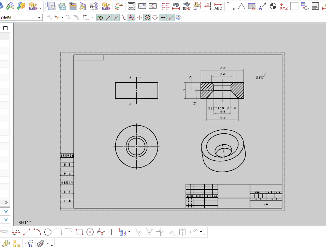The height and width of the screenshot is (247, 326).
Task: Click the sidebar right scroll arrow
Action: (6, 202)
